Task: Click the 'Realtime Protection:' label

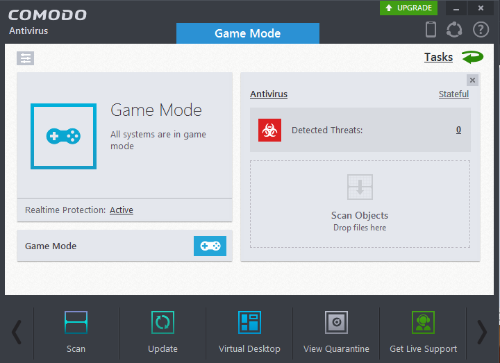Action: [x=65, y=210]
